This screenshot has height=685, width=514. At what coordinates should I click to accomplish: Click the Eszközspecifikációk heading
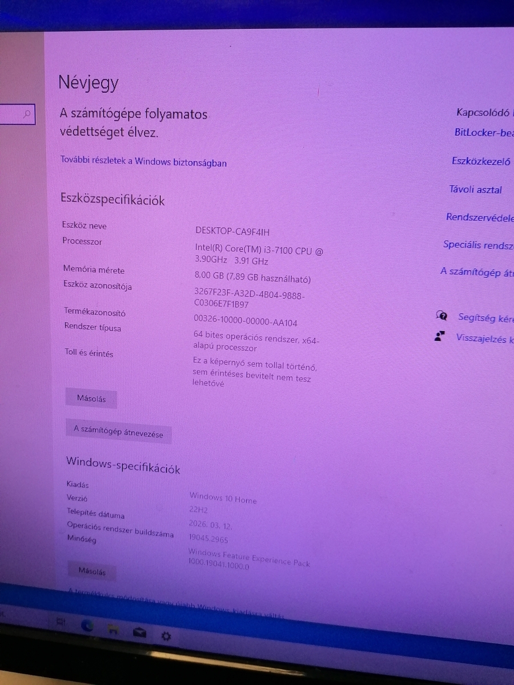point(113,200)
